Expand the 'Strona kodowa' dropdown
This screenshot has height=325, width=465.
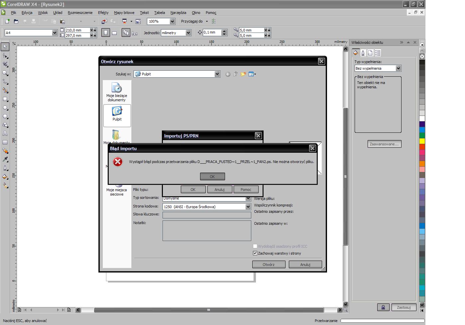(x=248, y=207)
